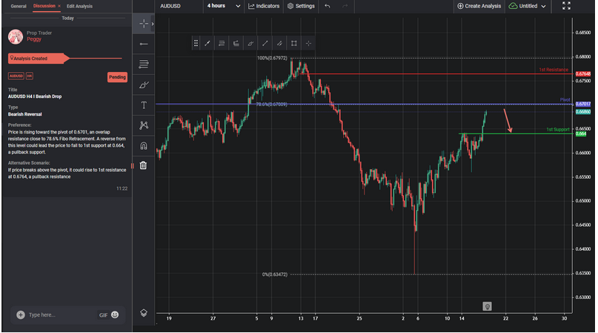Select crosshair icon in floating toolbar
Viewport: 598px width, 333px height.
coord(308,43)
